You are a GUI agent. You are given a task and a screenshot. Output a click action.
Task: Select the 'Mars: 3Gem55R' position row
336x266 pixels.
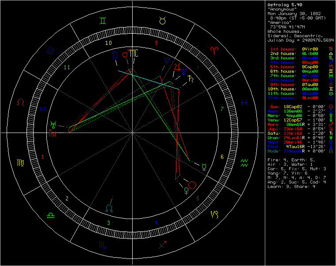click(x=300, y=125)
